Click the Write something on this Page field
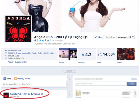The height and width of the screenshot is (99, 139). tap(34, 84)
